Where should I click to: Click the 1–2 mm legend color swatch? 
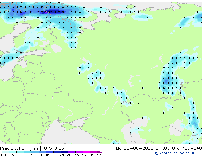click(20, 152)
